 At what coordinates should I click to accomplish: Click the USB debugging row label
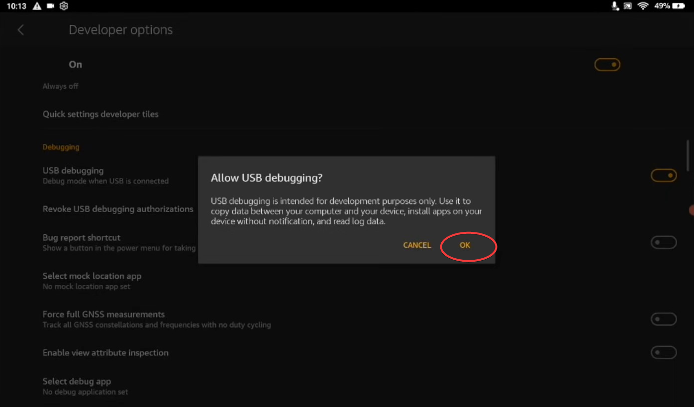pyautogui.click(x=73, y=171)
